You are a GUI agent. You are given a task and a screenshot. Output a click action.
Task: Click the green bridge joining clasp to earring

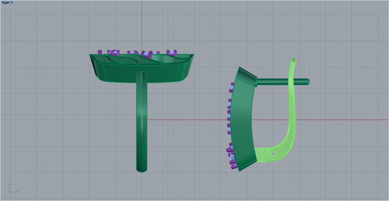pos(261,155)
